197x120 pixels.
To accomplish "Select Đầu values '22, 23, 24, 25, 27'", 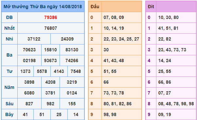I will tap(121, 39).
